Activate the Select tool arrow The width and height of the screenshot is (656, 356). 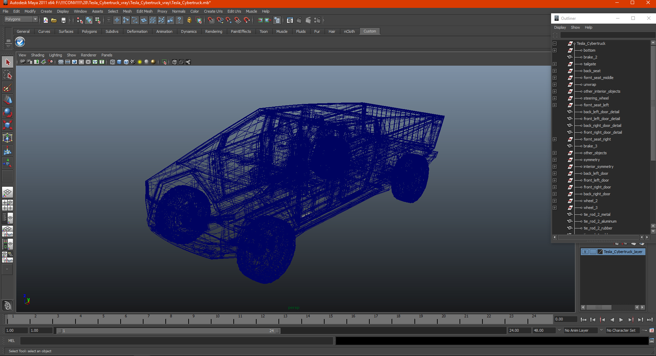(8, 62)
